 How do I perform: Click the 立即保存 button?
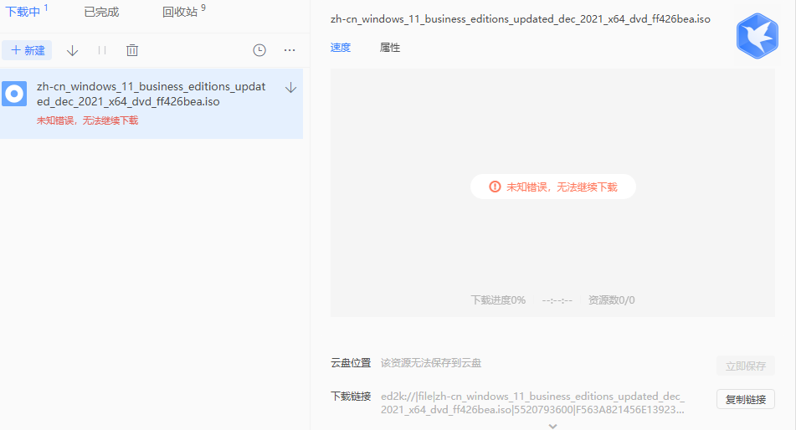coord(746,366)
